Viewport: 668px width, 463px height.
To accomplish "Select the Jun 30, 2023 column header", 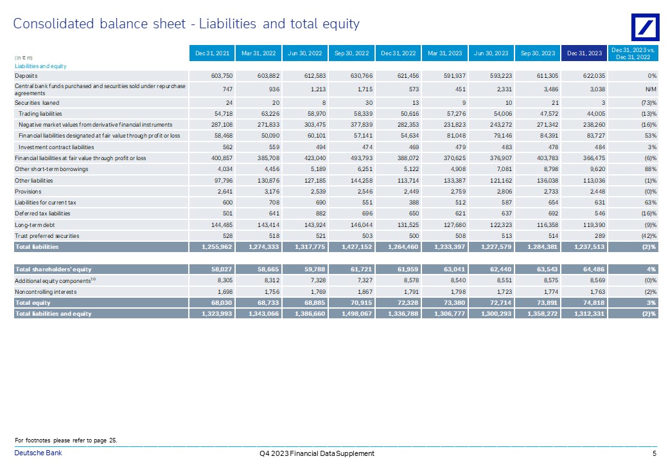I will click(x=491, y=53).
